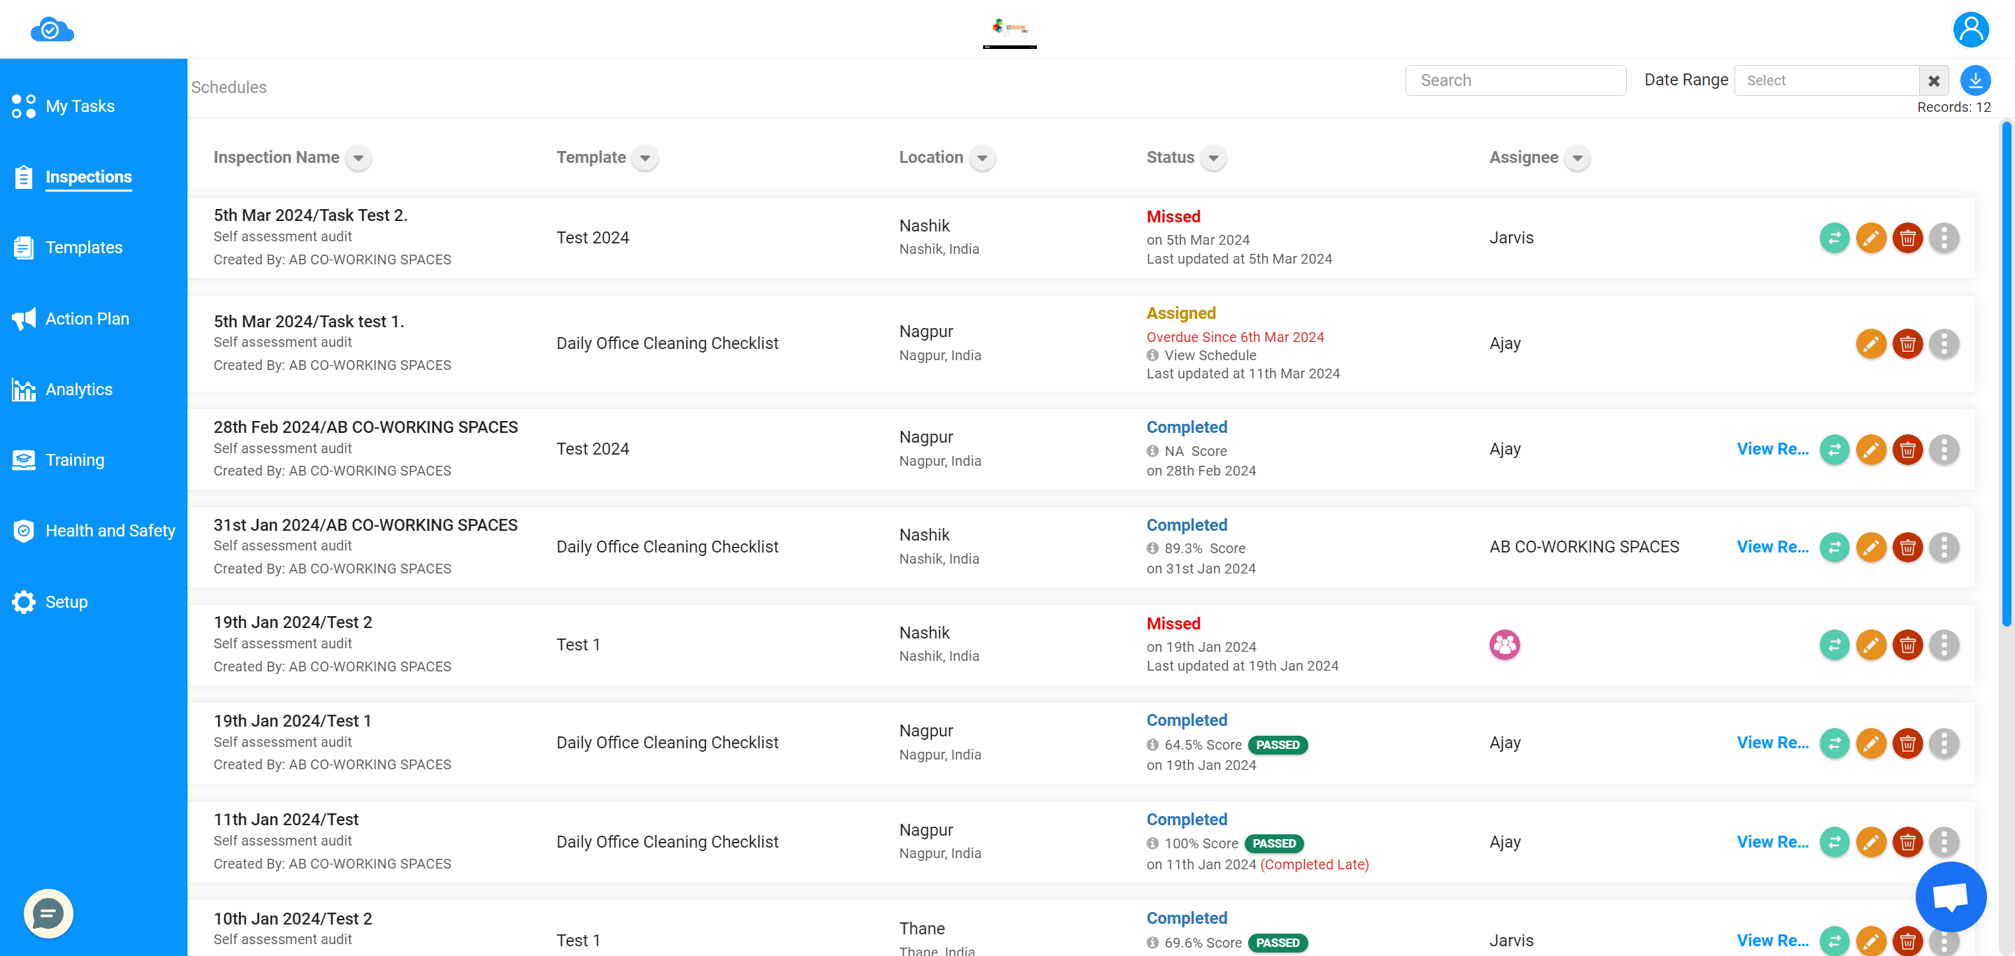Click the orange edit pencil icon for Task test 1
Screen dimensions: 2015x956
click(x=1869, y=343)
